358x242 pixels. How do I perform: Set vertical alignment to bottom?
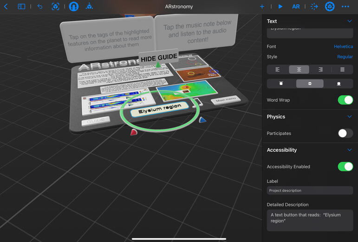[338, 84]
